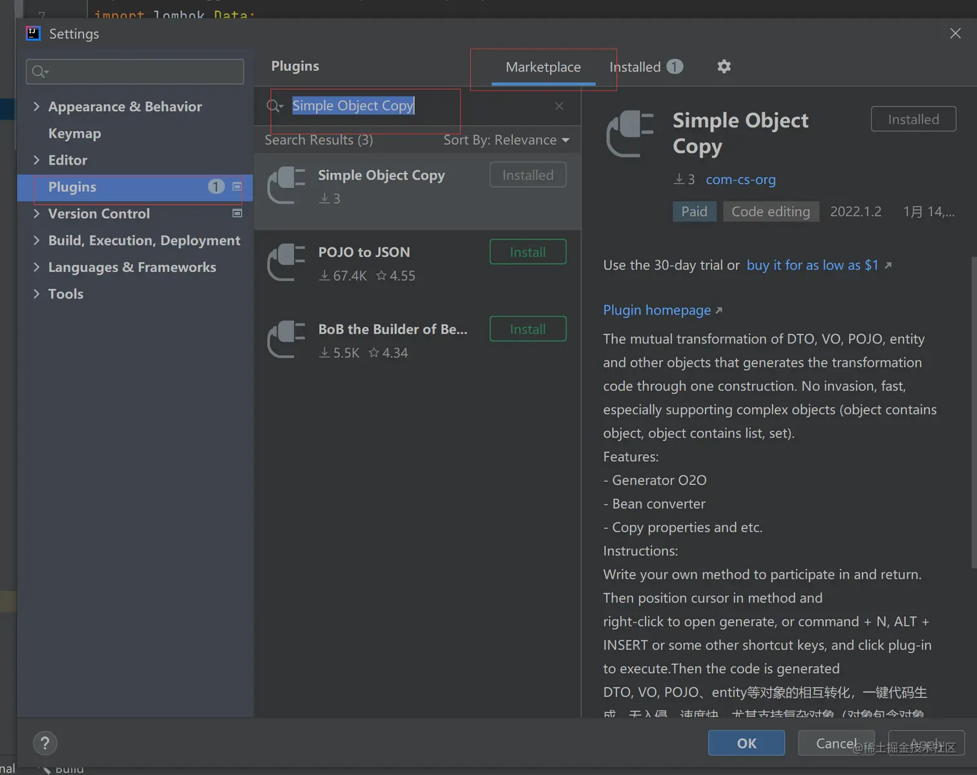Expand Languages & Frameworks group
This screenshot has width=977, height=775.
pyautogui.click(x=36, y=267)
